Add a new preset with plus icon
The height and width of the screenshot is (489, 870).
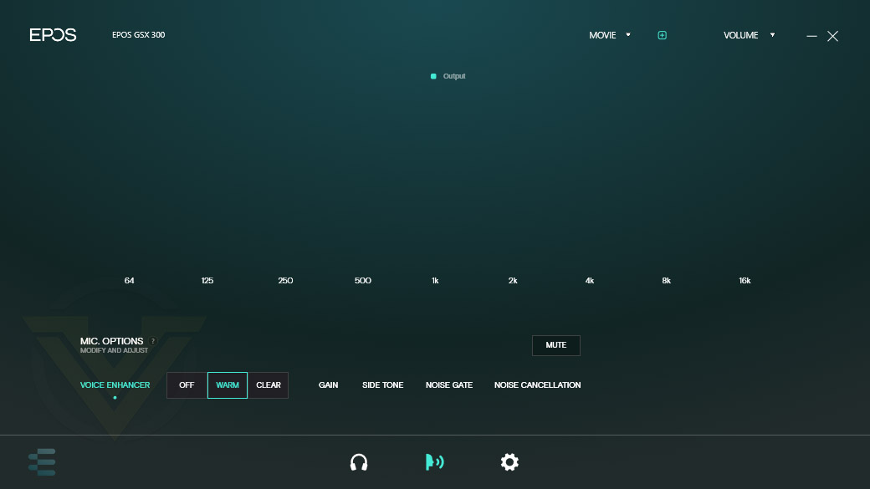point(662,35)
